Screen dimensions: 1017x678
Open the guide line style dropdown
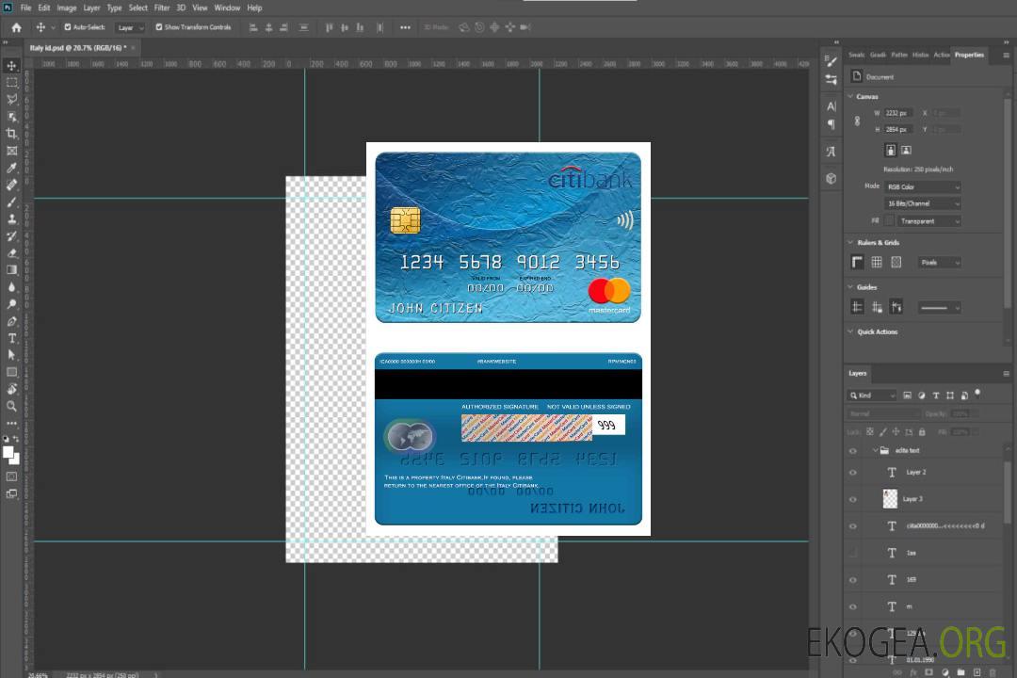point(939,308)
